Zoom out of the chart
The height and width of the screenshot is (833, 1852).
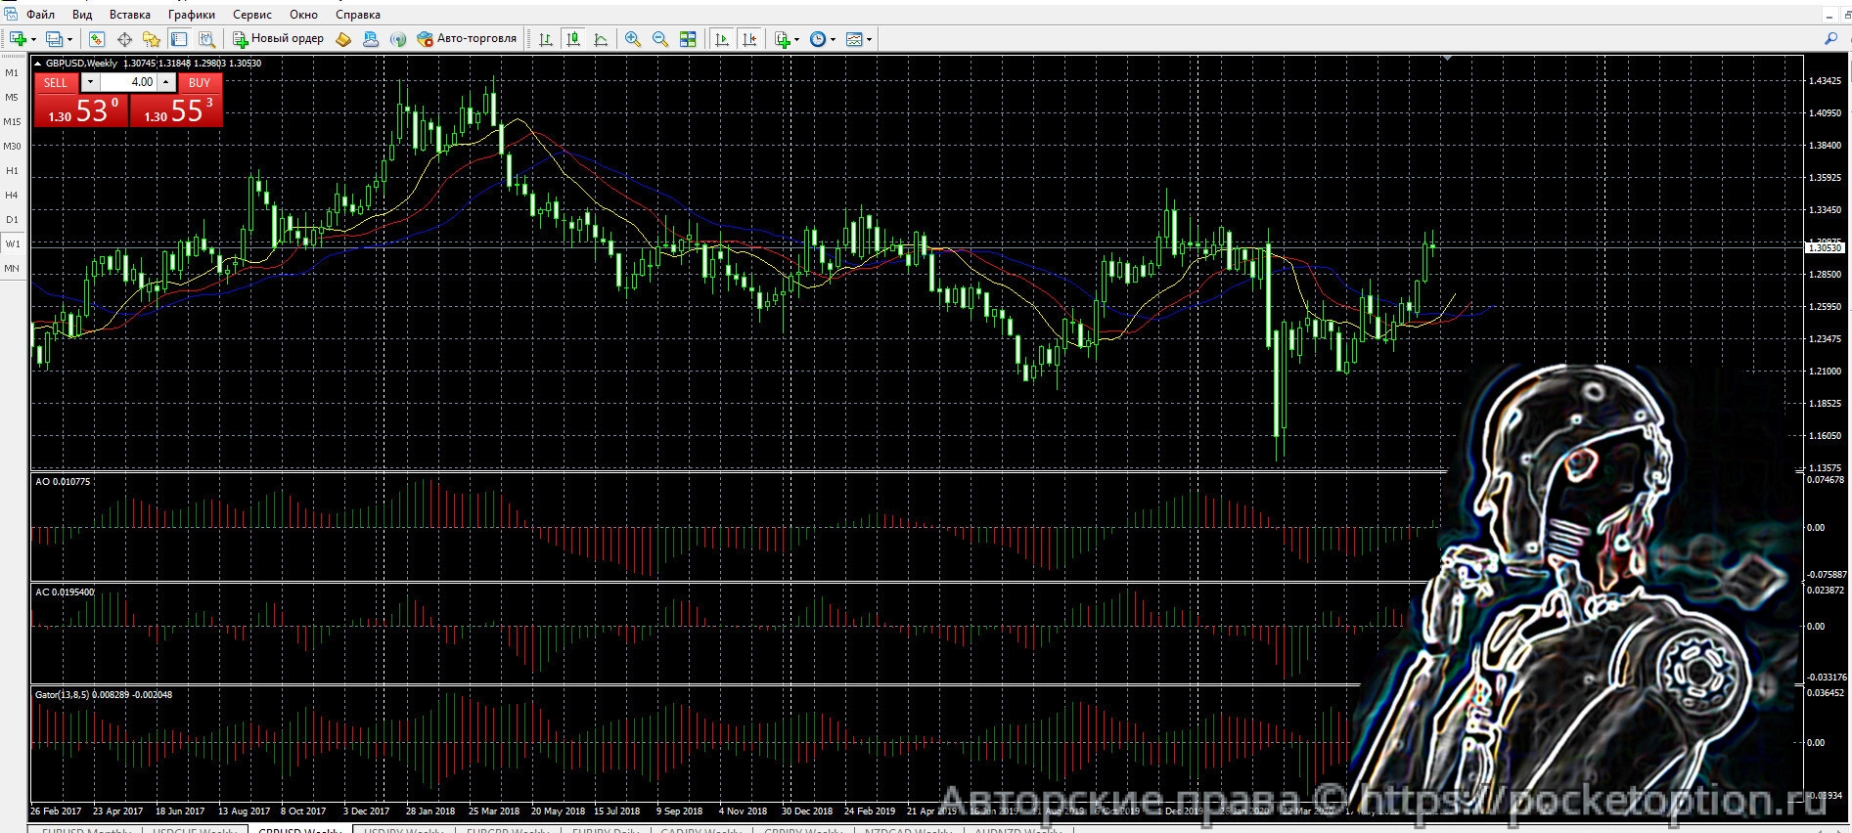pos(660,39)
